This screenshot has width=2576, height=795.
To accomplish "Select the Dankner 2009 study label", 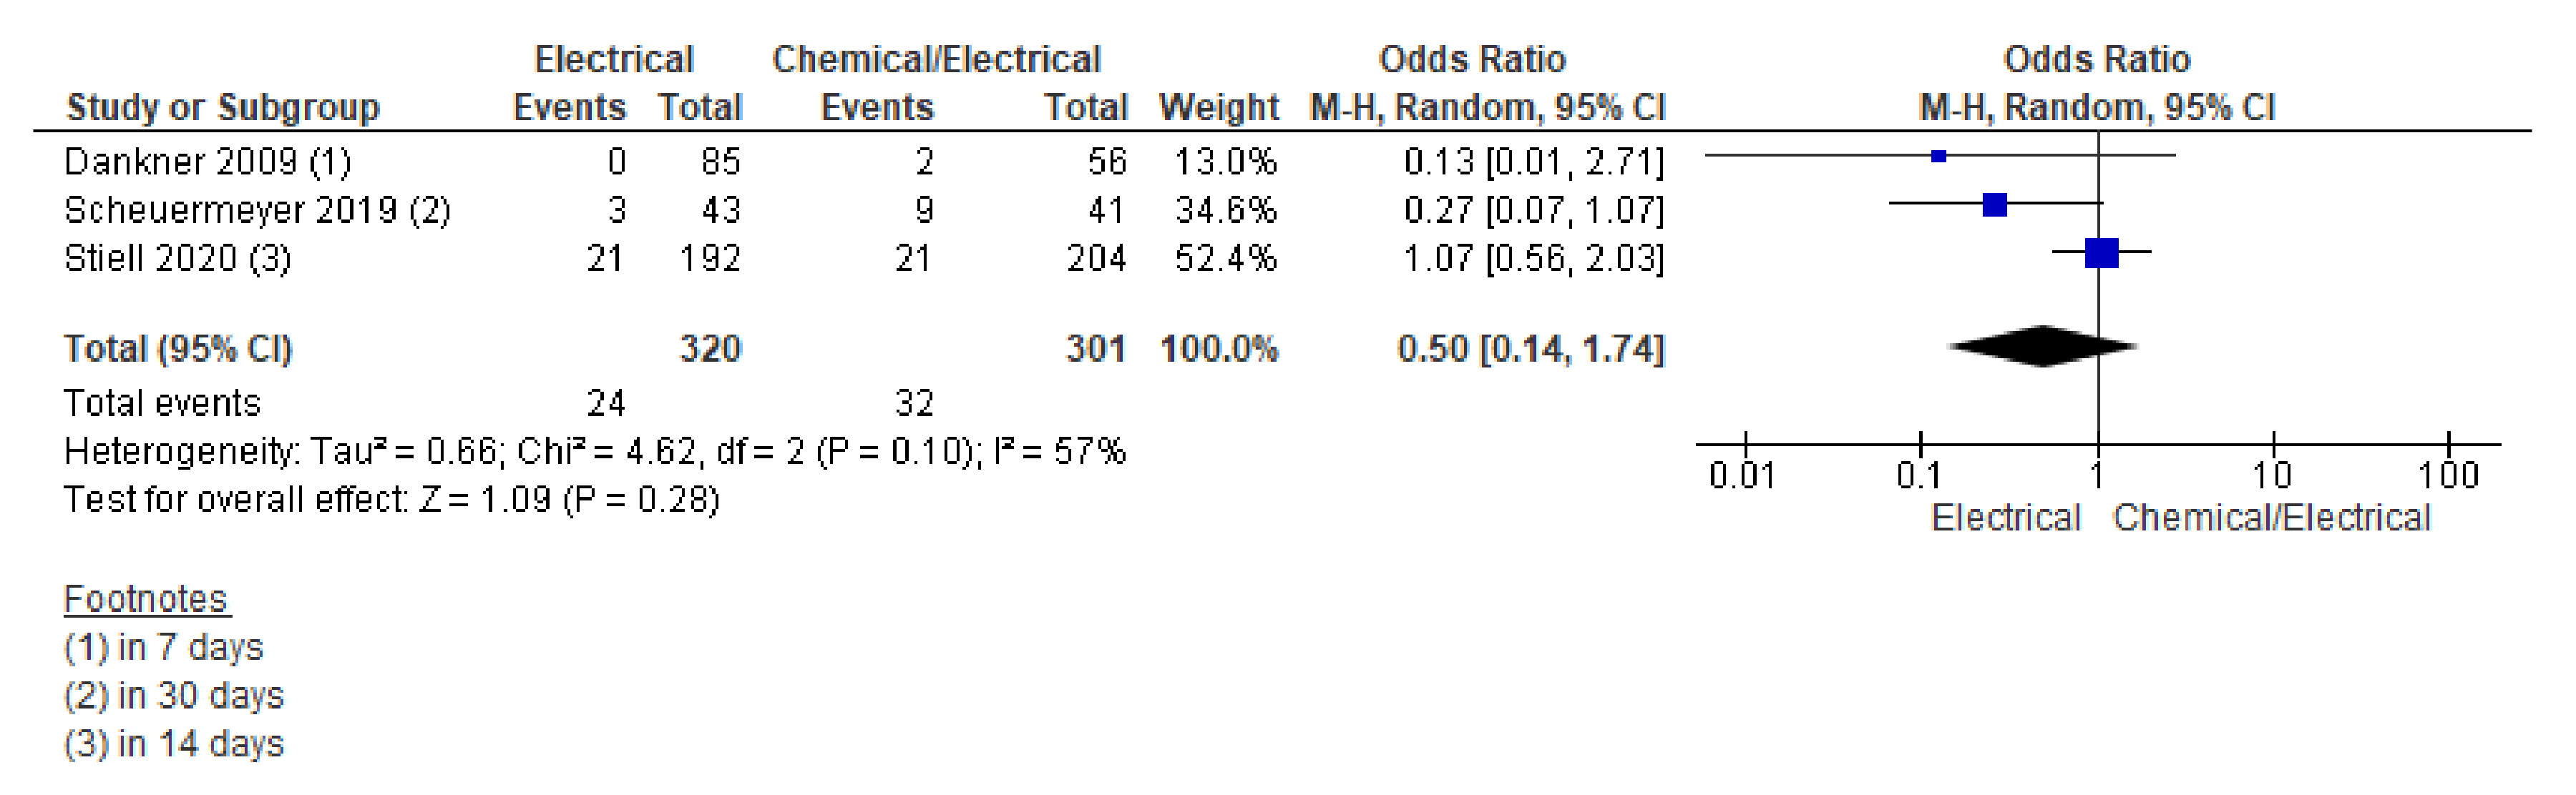I will (207, 161).
